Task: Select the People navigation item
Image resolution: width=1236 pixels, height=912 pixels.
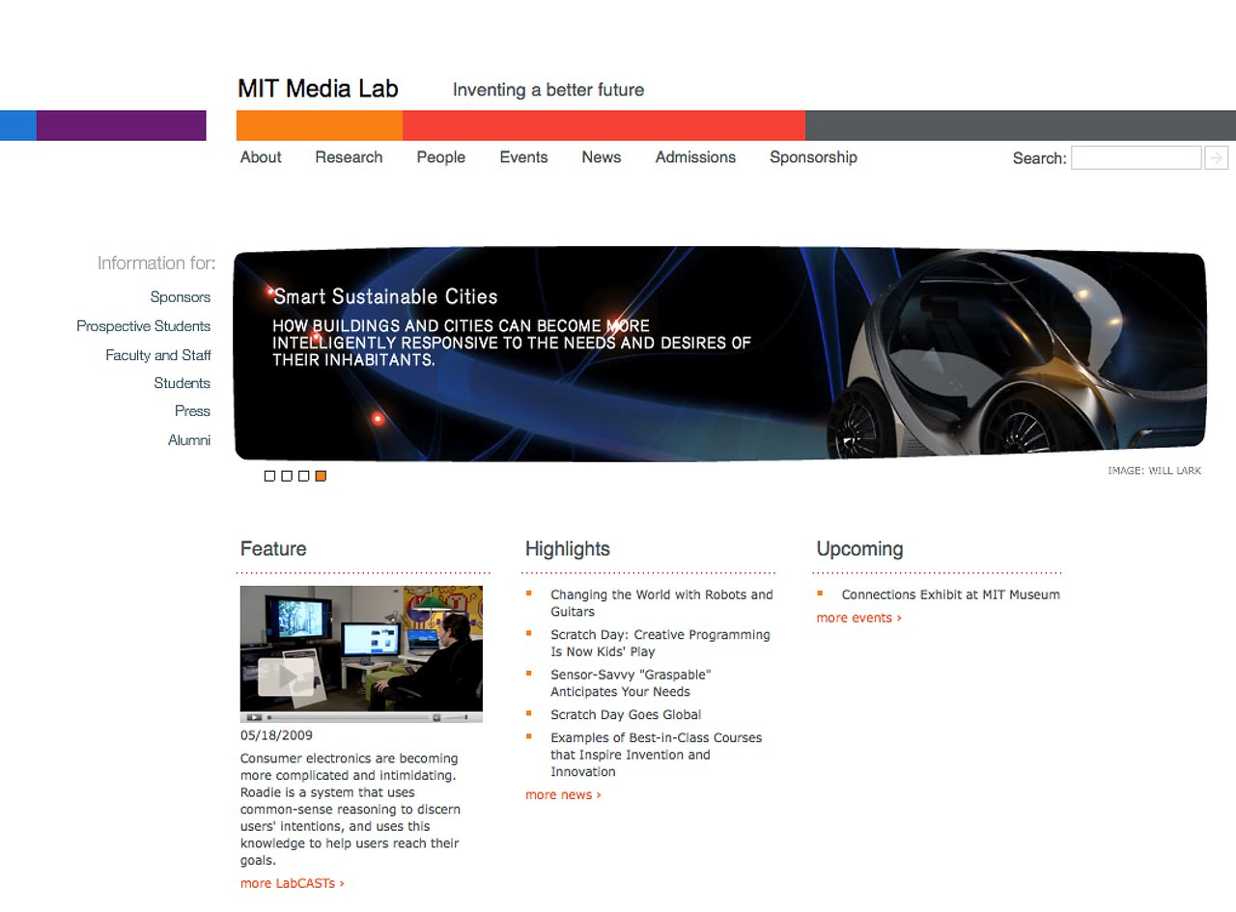Action: pos(440,157)
